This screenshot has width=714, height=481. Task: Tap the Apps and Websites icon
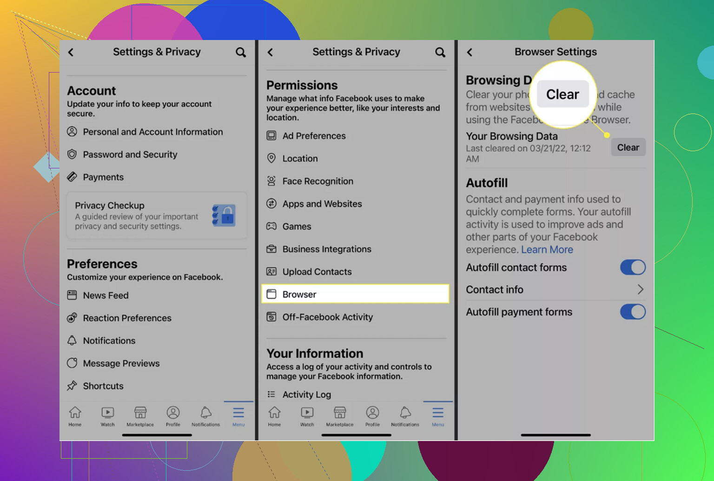[x=271, y=203]
